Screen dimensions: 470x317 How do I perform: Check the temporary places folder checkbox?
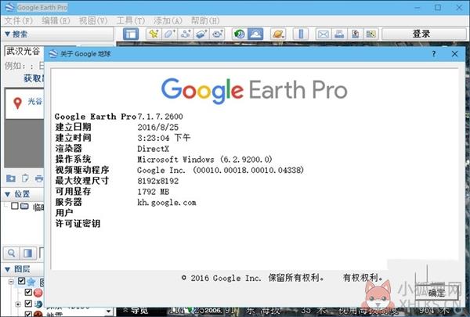tap(14, 206)
